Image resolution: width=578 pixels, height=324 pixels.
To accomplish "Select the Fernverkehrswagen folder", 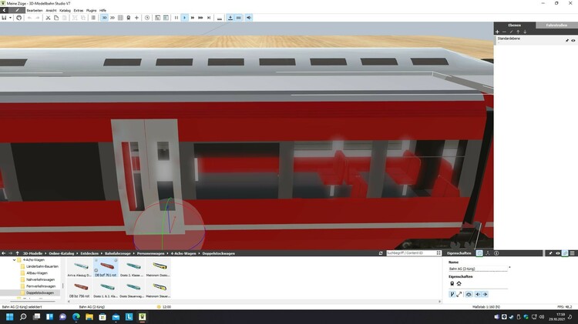I will coord(39,286).
